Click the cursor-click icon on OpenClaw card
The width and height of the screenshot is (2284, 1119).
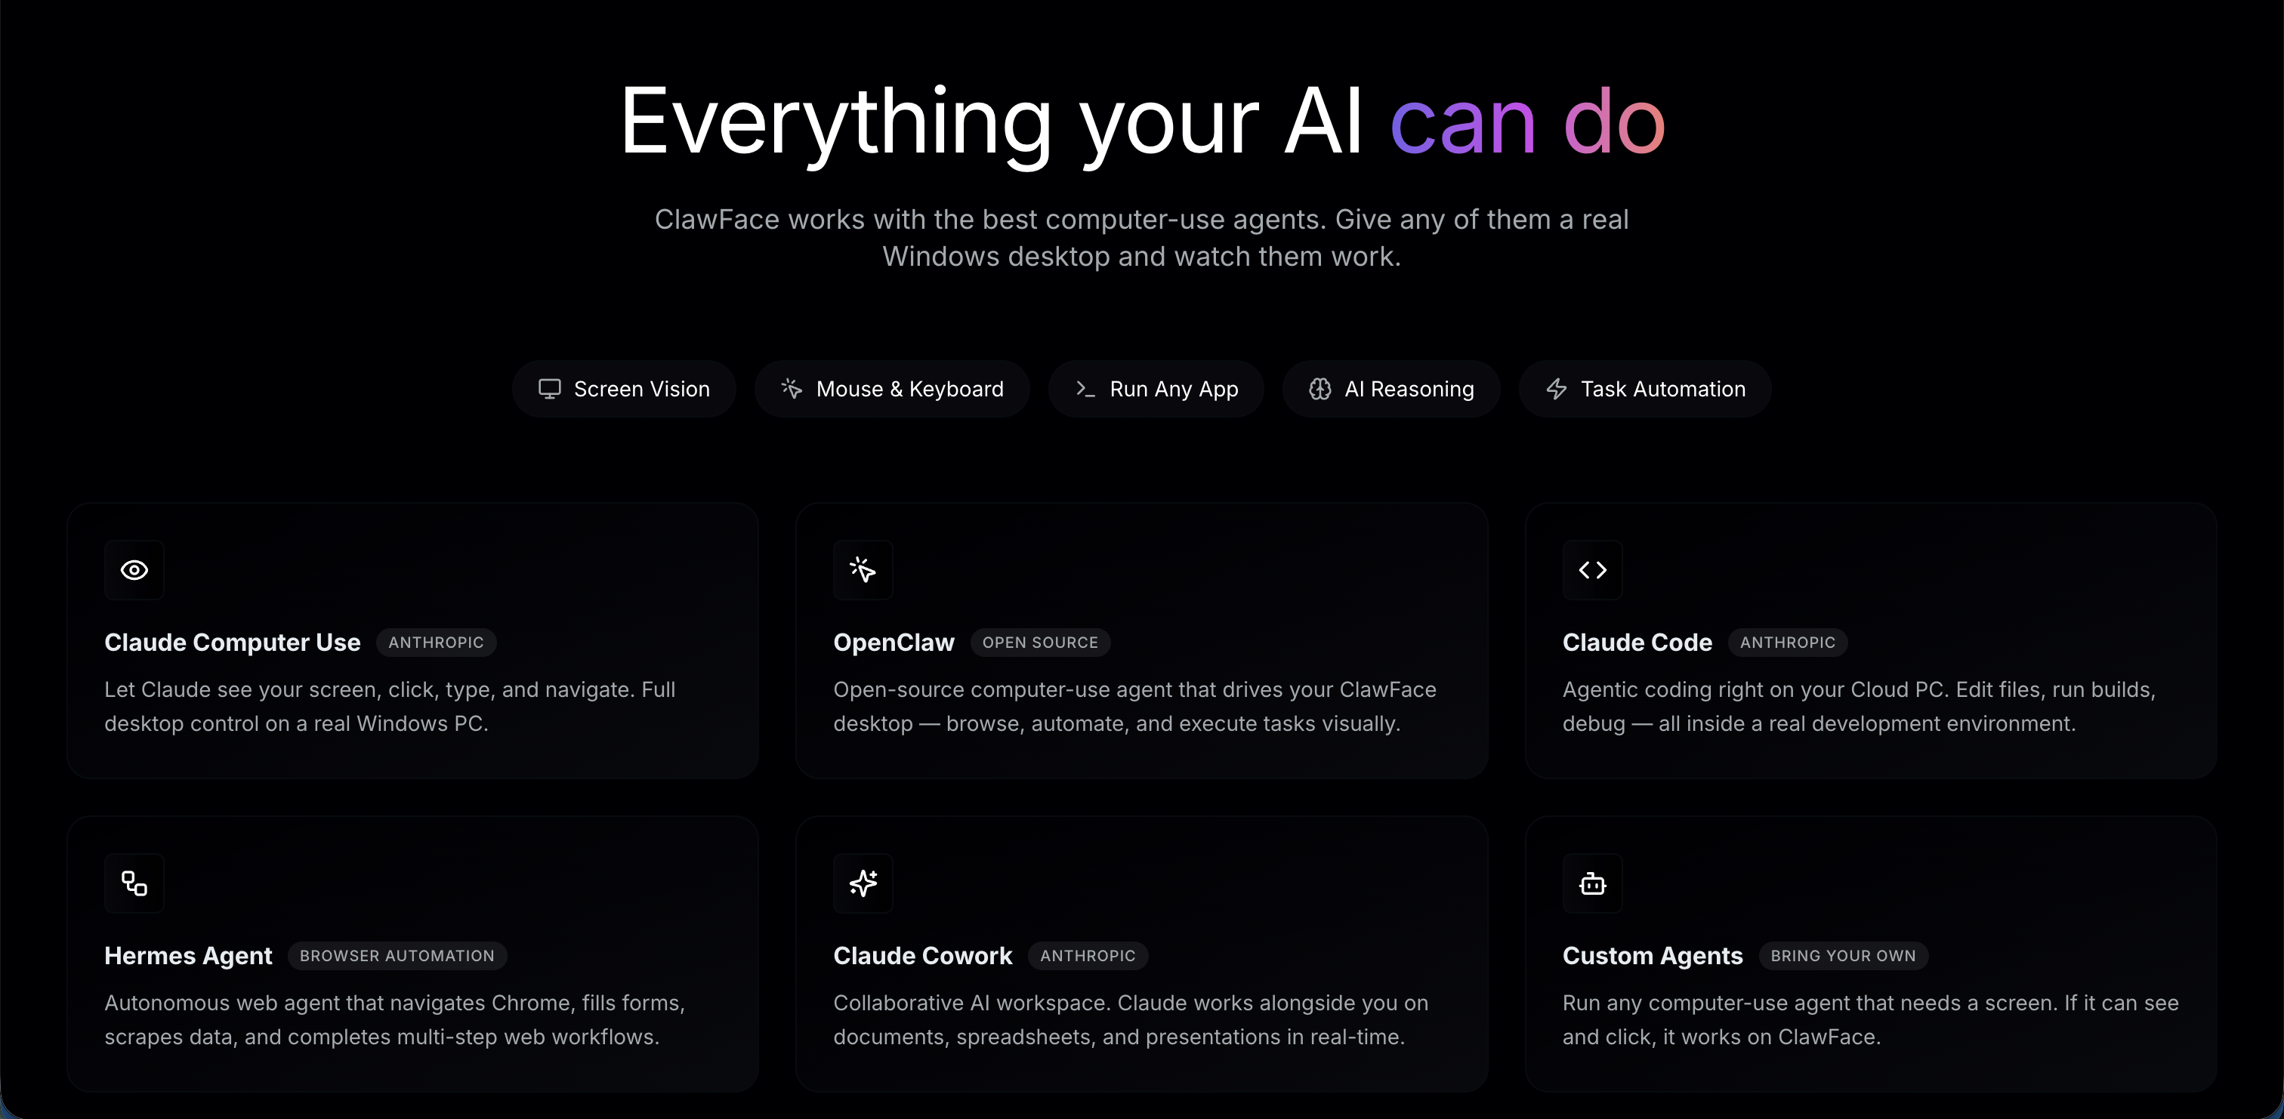tap(863, 570)
